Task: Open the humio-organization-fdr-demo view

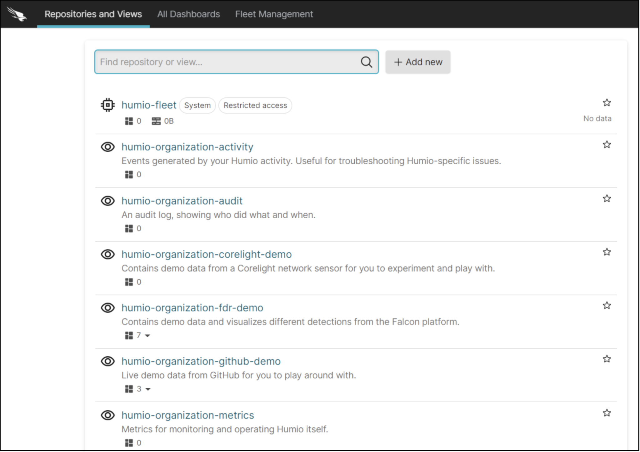Action: point(192,308)
